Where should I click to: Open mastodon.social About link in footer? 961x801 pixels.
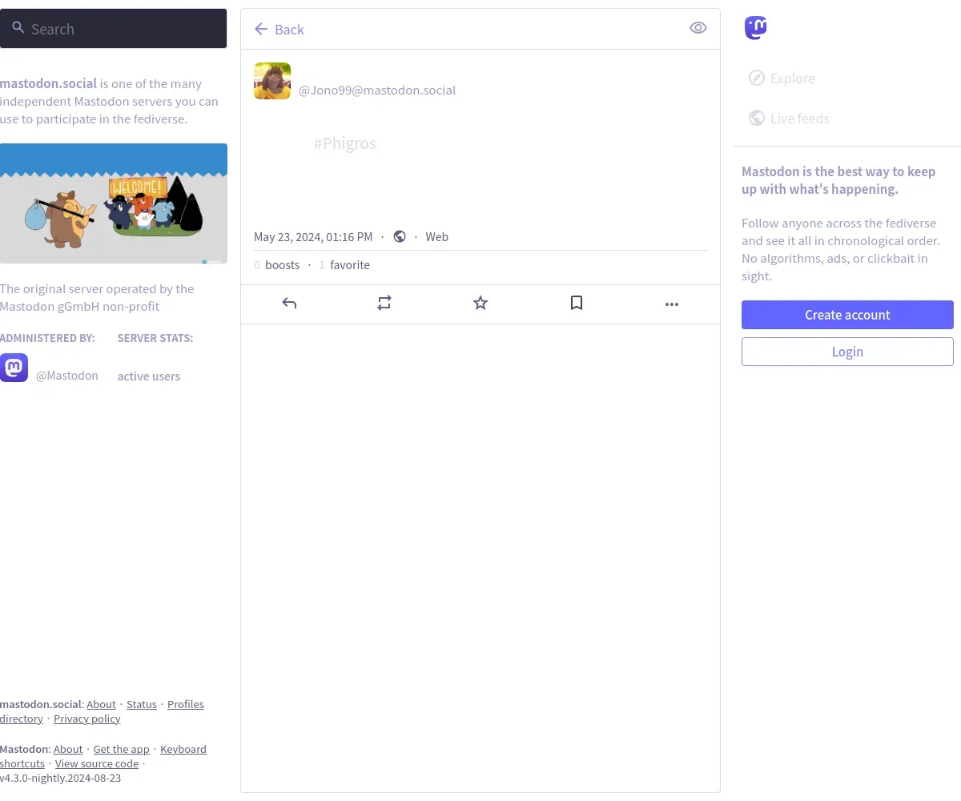pyautogui.click(x=101, y=704)
